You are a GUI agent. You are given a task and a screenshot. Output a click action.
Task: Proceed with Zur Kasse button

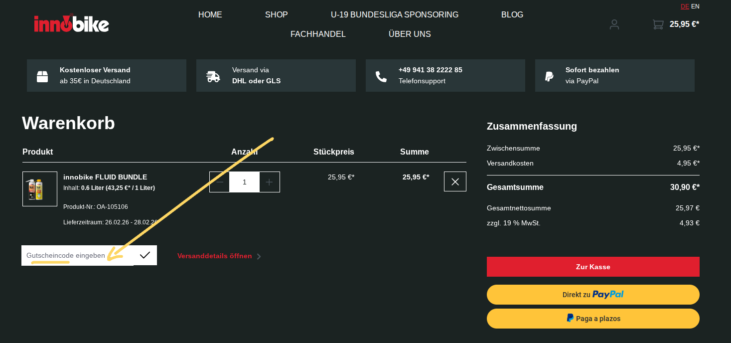tap(593, 267)
